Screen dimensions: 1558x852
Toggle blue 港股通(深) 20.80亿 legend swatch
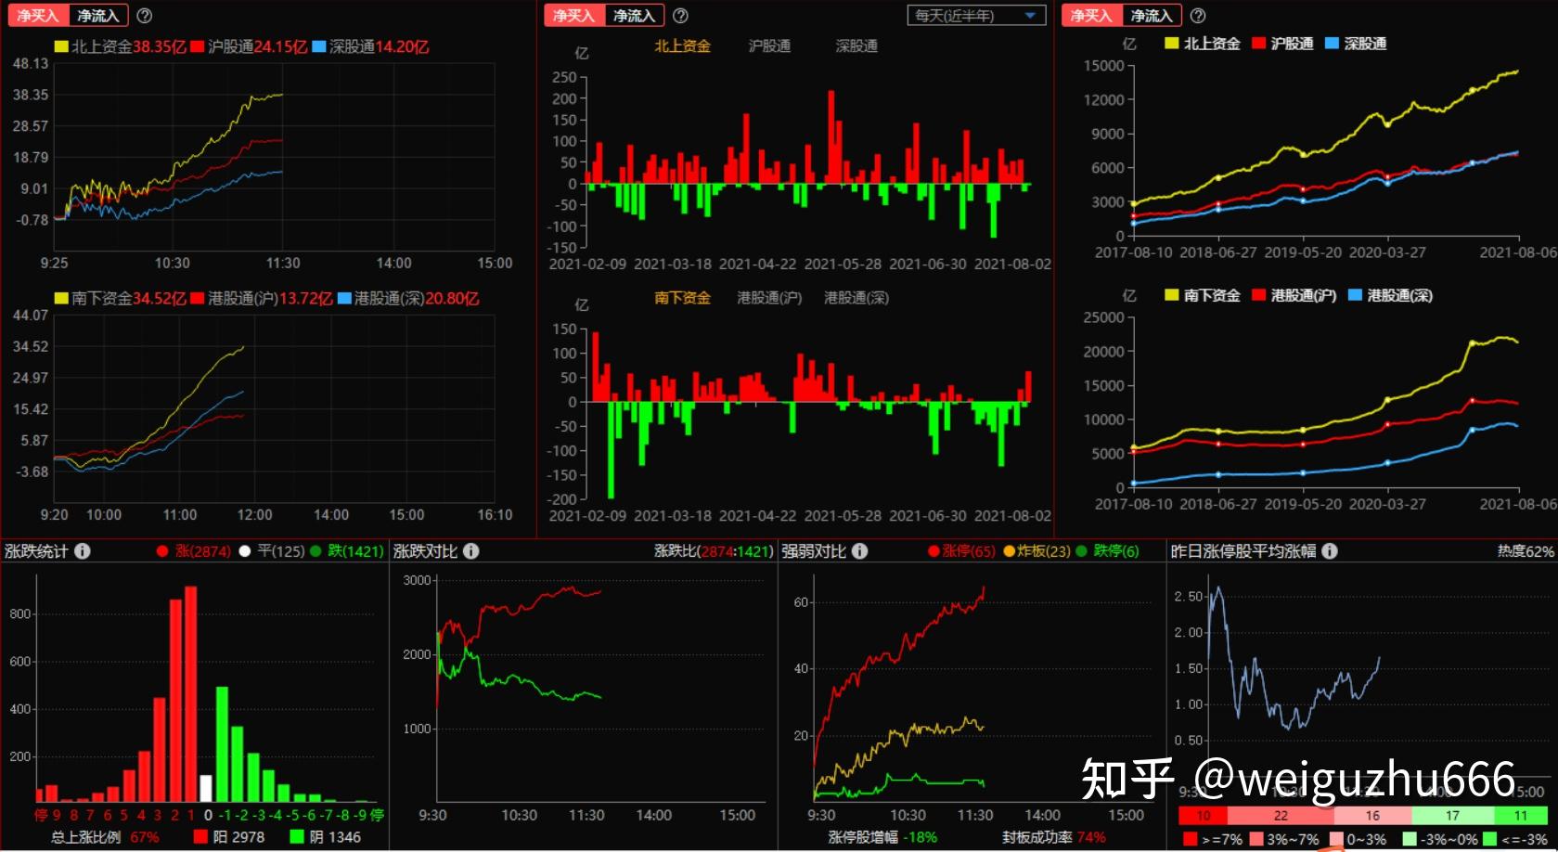(x=344, y=298)
